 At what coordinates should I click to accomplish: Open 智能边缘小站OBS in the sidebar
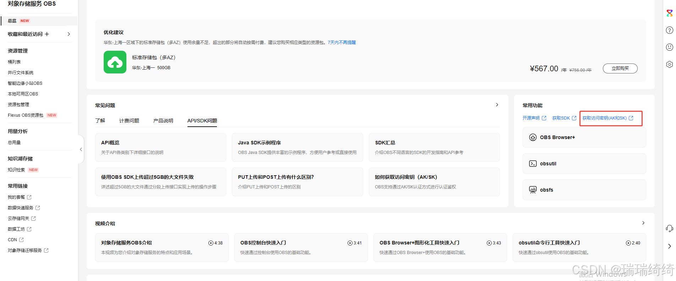(x=25, y=83)
